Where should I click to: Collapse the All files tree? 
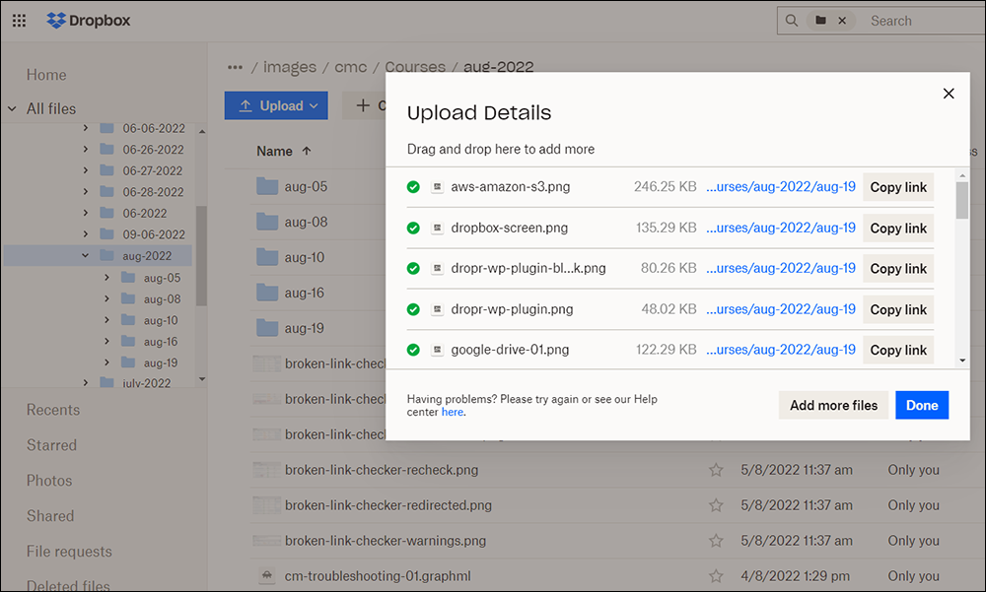point(12,108)
